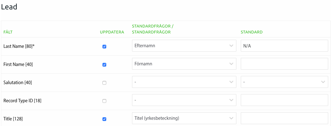Uncheck the First Name update checkbox
Screen dimensions: 331x126
(104, 65)
